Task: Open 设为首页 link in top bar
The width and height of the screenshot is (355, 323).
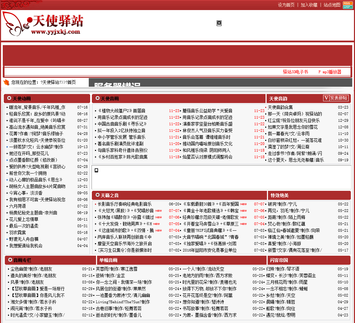Action: [286, 5]
